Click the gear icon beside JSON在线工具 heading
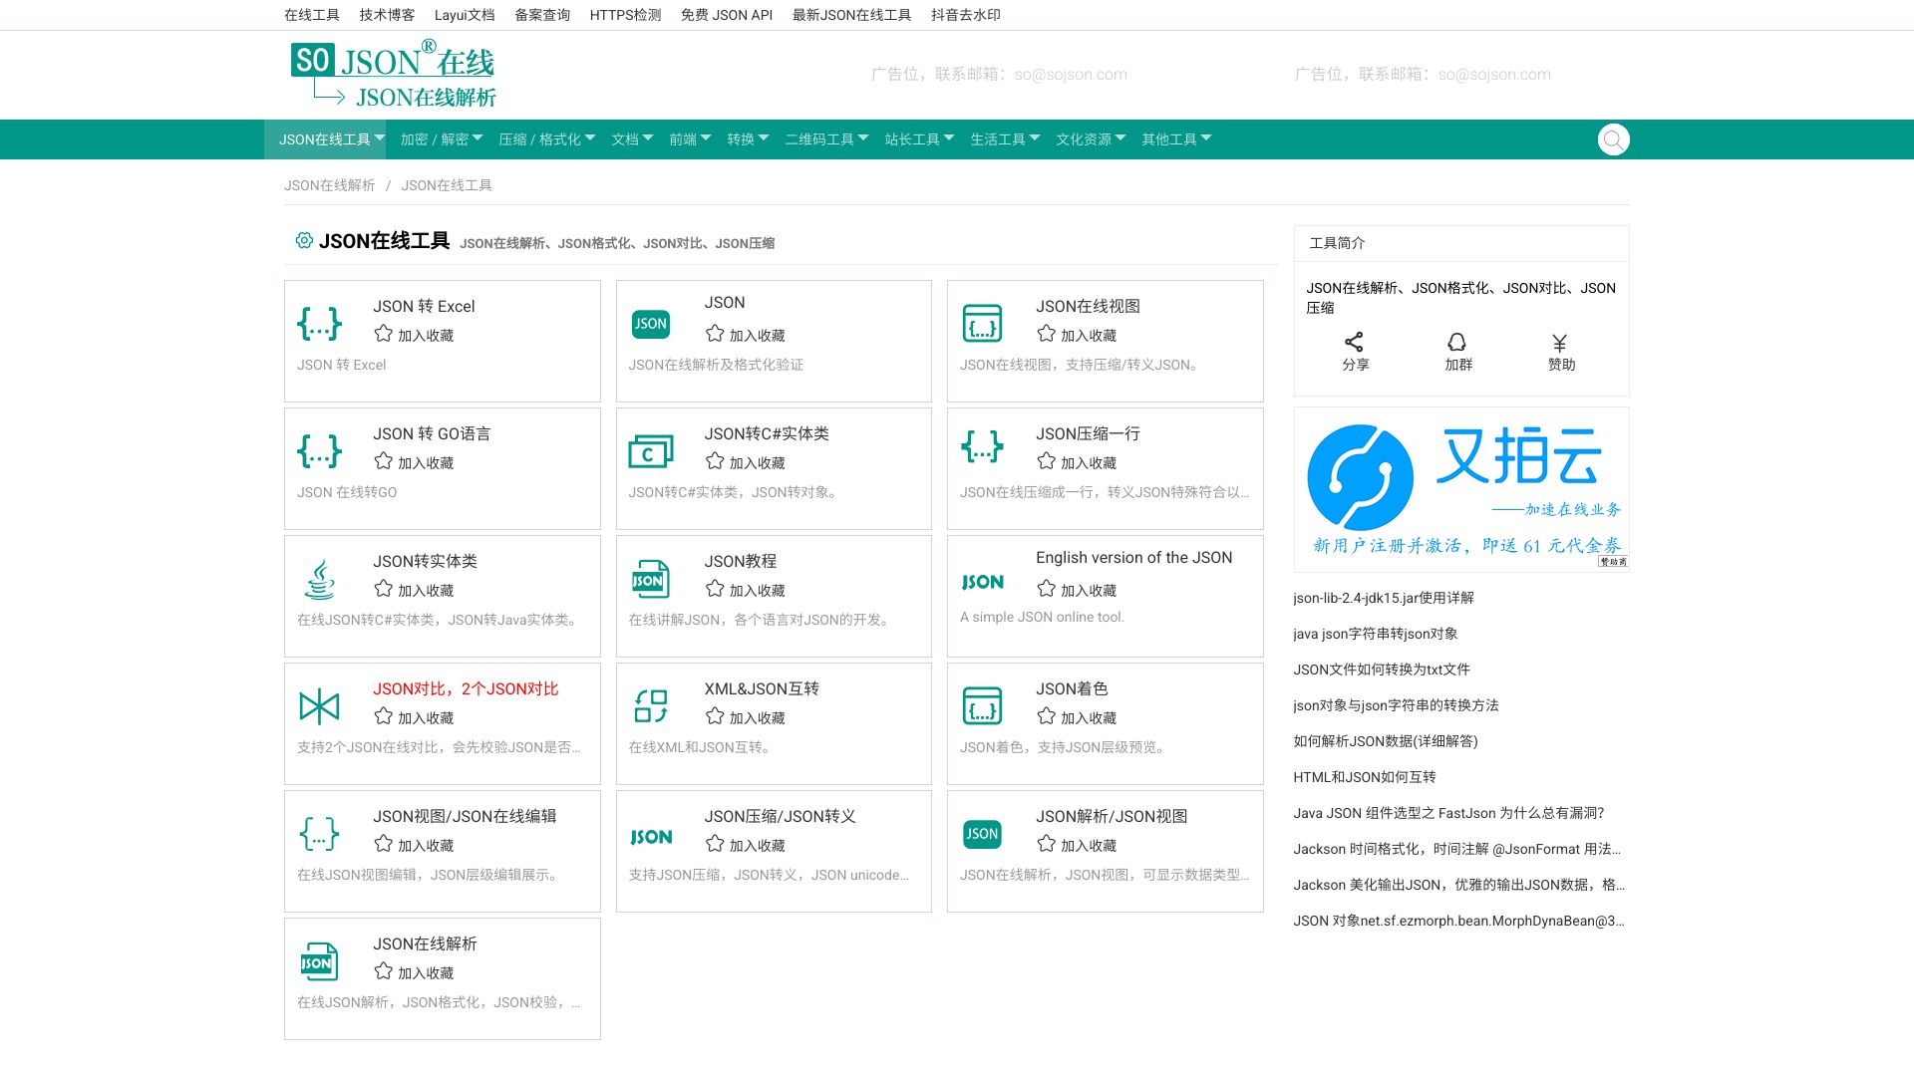This screenshot has width=1914, height=1076. coord(304,240)
